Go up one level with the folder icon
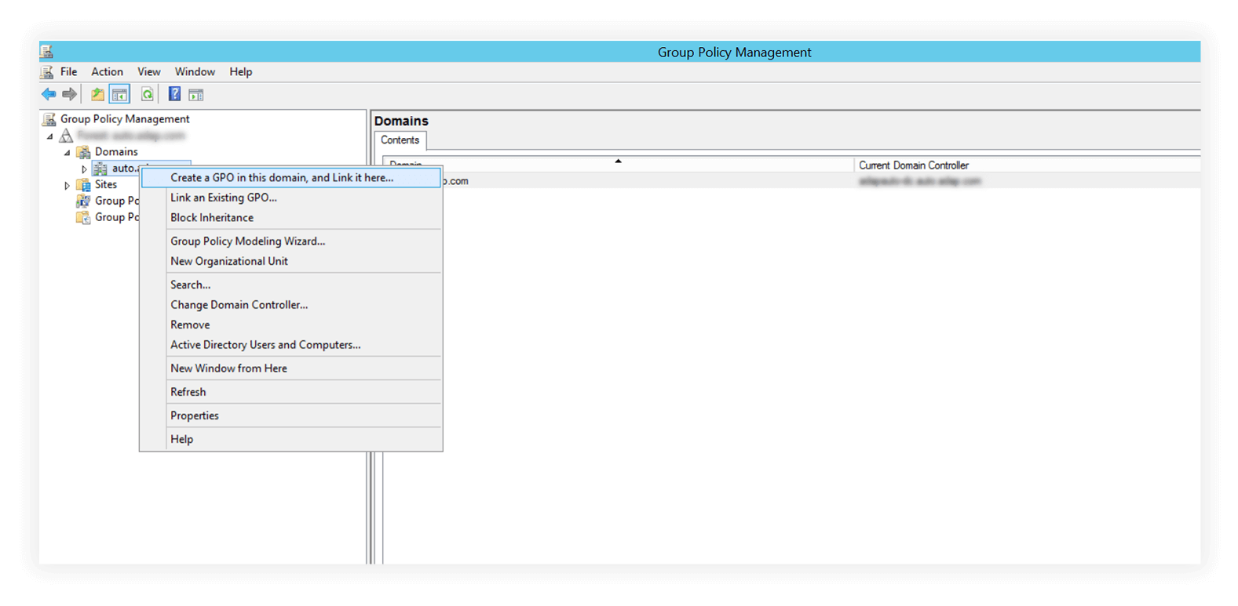The width and height of the screenshot is (1238, 606). [x=97, y=95]
